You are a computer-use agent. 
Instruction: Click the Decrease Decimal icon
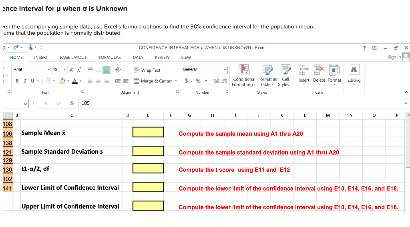224,81
